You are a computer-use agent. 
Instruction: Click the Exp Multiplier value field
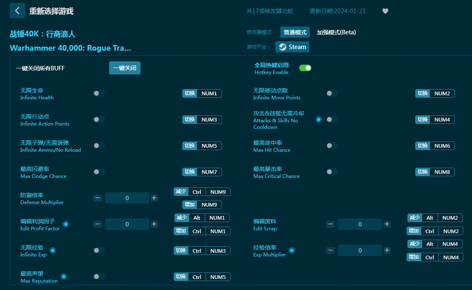[360, 250]
